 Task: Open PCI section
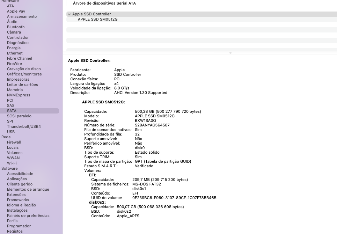click(10, 100)
